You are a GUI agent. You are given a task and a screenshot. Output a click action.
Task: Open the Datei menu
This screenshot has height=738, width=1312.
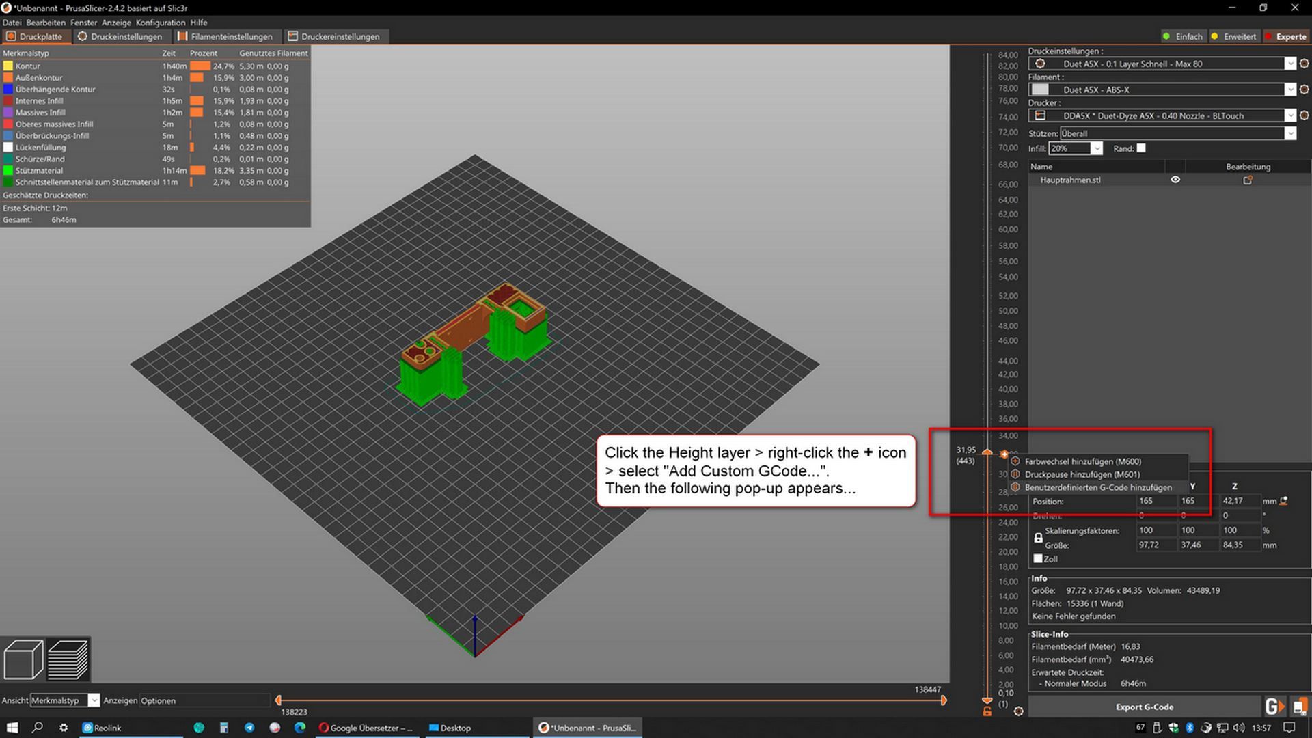point(12,23)
